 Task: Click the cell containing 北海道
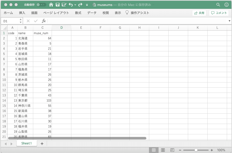coord(25,38)
